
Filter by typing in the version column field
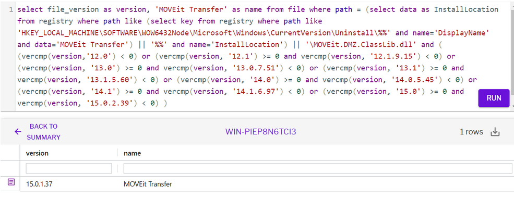68,168
